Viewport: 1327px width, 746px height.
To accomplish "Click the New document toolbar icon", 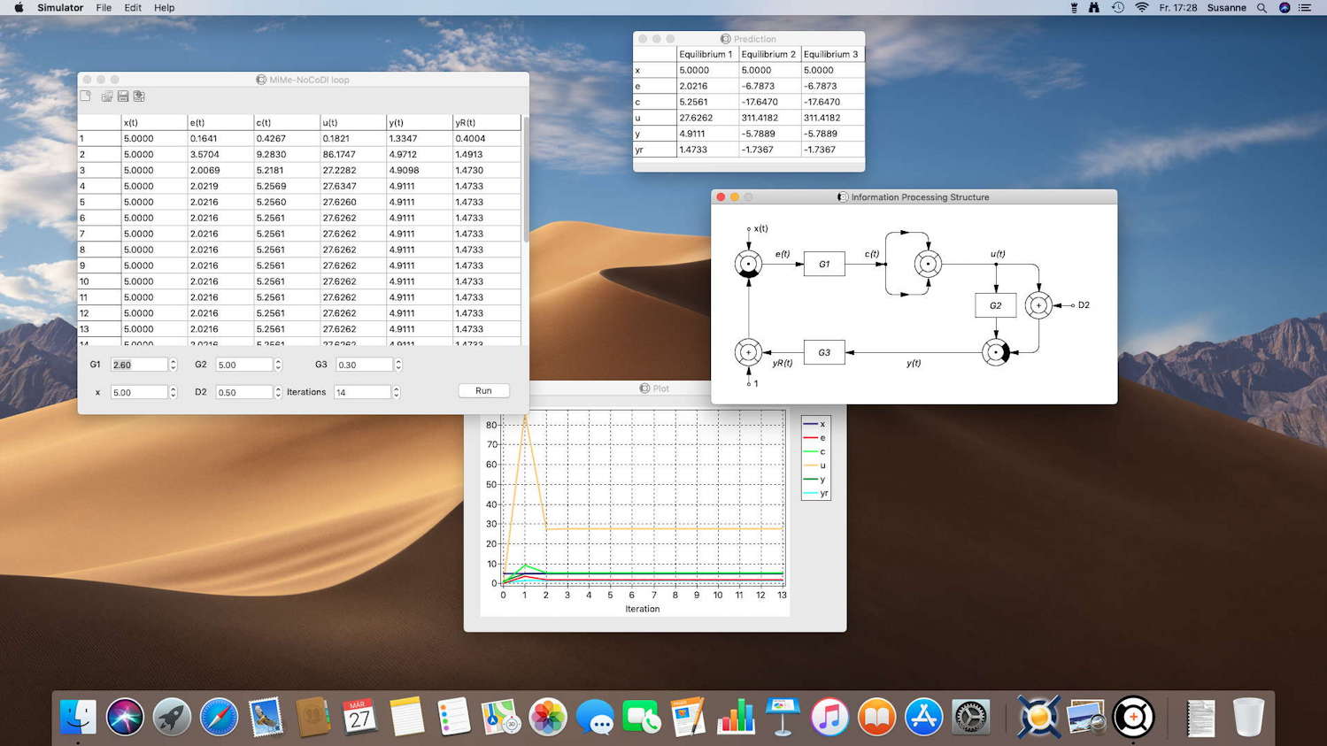I will coord(86,96).
